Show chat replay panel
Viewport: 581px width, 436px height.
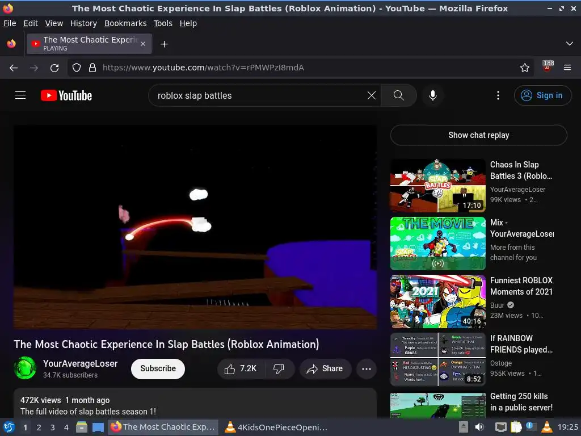tap(479, 135)
